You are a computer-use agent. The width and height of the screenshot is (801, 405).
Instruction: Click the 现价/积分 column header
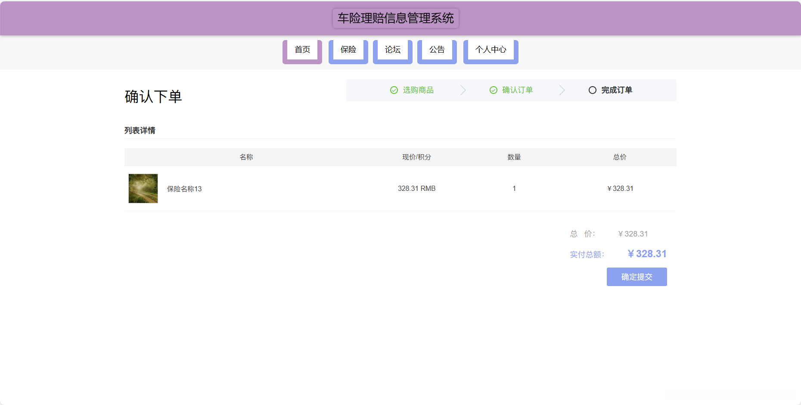(x=417, y=157)
